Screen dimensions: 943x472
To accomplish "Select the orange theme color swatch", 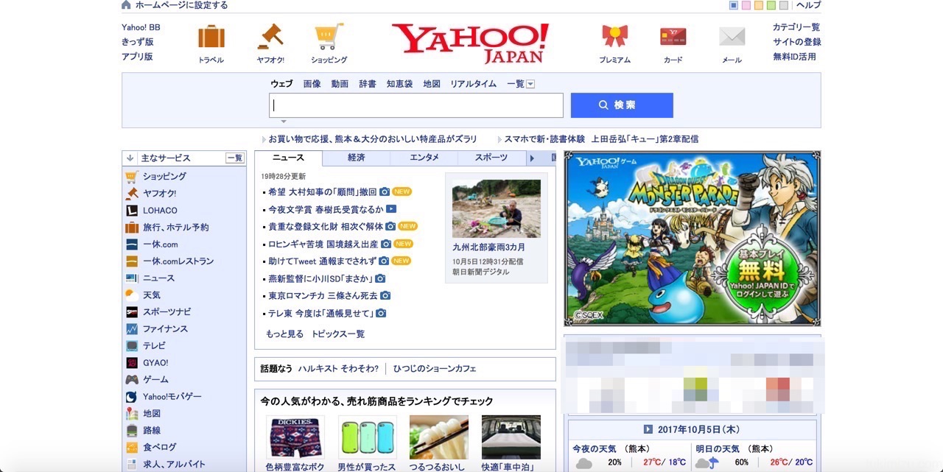I will click(x=759, y=5).
